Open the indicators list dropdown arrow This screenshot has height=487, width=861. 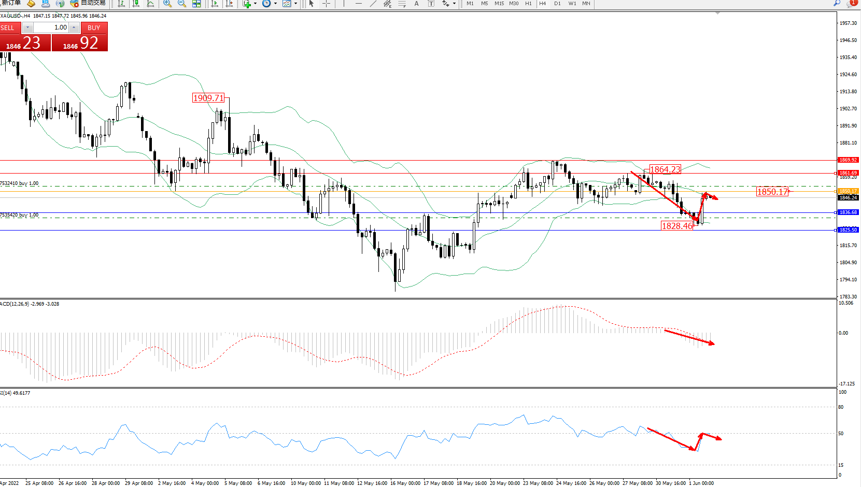point(255,4)
